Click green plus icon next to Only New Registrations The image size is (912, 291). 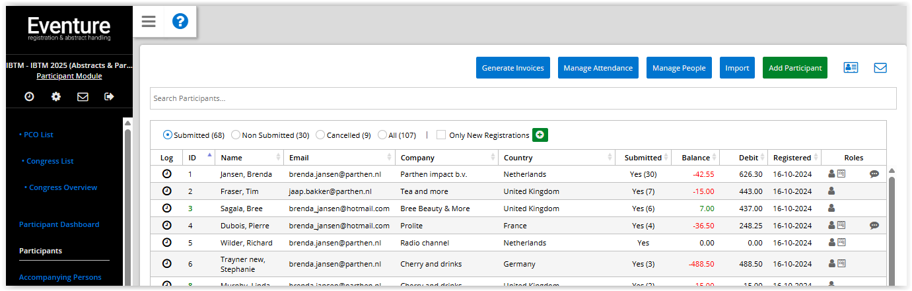pos(540,135)
